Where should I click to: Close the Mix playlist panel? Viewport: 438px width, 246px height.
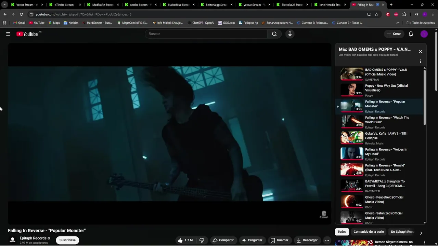pyautogui.click(x=420, y=52)
